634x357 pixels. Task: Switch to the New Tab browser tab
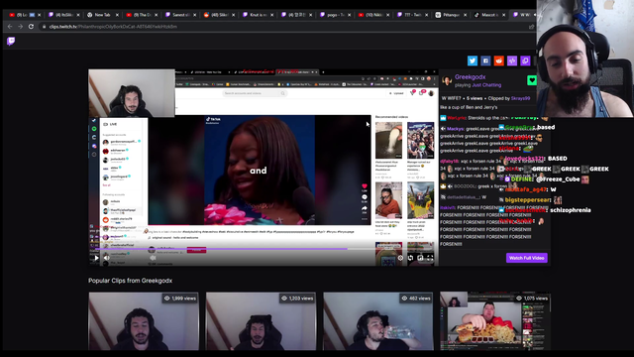coord(103,15)
